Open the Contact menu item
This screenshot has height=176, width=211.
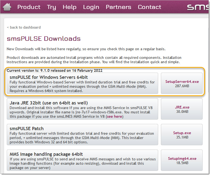pyautogui.click(x=150, y=7)
